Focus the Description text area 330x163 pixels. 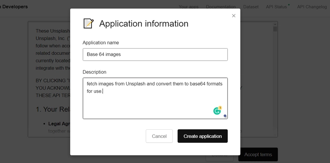pos(155,98)
